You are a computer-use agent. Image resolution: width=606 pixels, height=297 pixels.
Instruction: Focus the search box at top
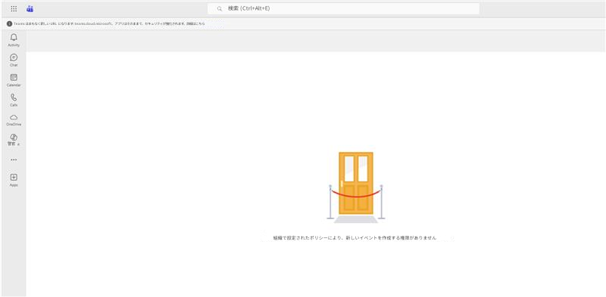tap(343, 8)
